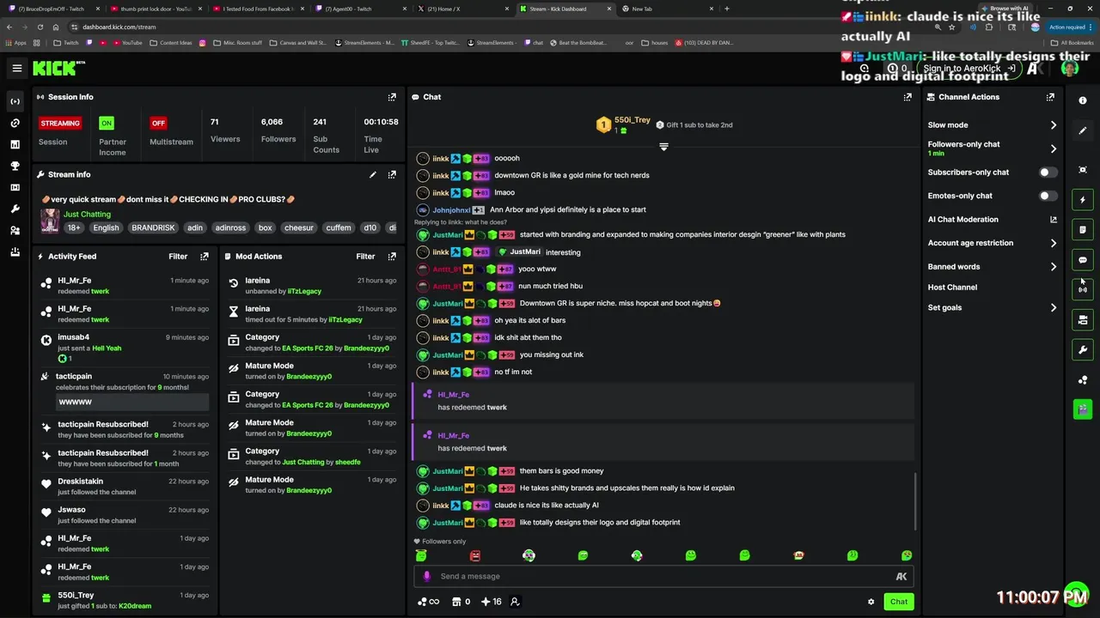Toggle Emotes-only chat switch
This screenshot has height=618, width=1100.
coord(1048,196)
